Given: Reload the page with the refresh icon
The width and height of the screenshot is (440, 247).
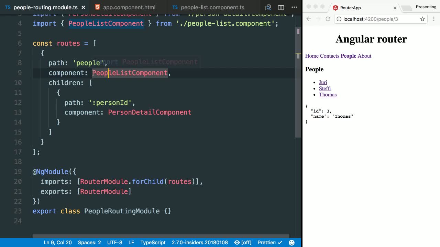Looking at the screenshot, I should tap(328, 19).
